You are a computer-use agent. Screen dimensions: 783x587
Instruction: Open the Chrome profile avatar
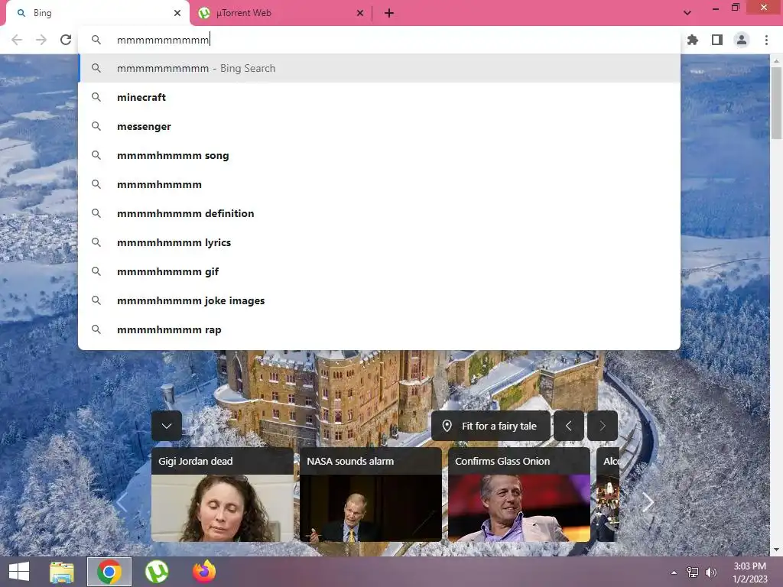[742, 40]
